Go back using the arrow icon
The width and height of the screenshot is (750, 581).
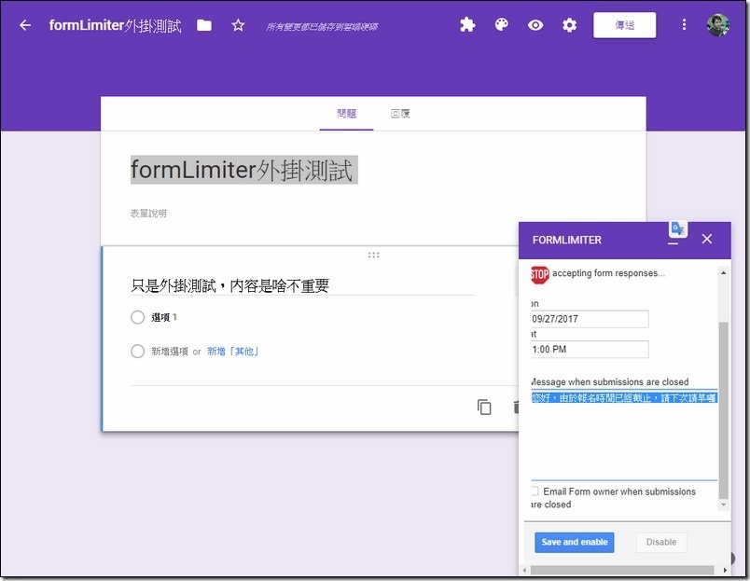25,25
